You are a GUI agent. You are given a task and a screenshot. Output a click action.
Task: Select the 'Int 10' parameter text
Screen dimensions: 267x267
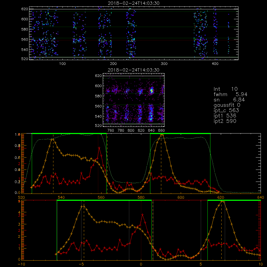(226, 89)
